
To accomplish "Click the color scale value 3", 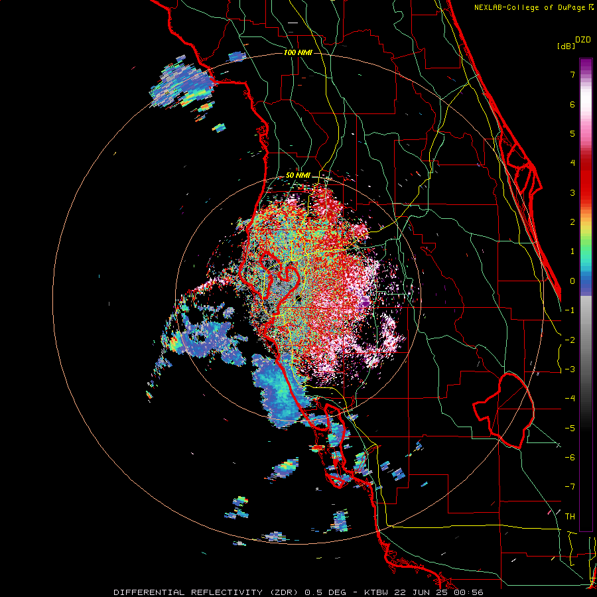I will (572, 192).
